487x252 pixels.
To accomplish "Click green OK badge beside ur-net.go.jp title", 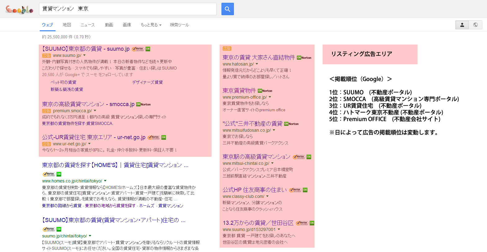I will point(164,137).
